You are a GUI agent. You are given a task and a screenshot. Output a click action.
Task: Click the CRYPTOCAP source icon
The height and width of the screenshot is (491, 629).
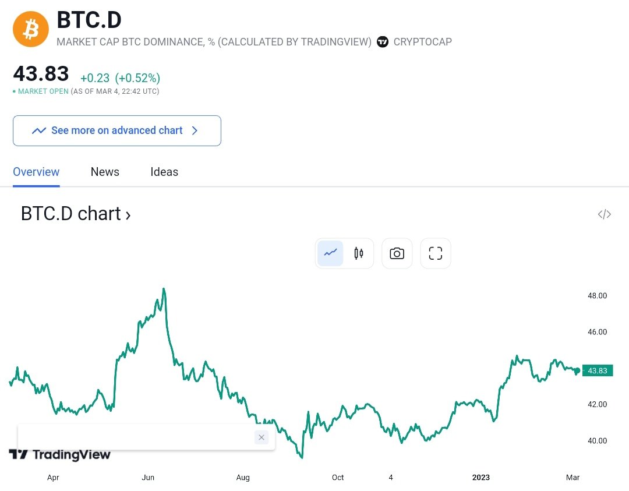click(x=383, y=42)
